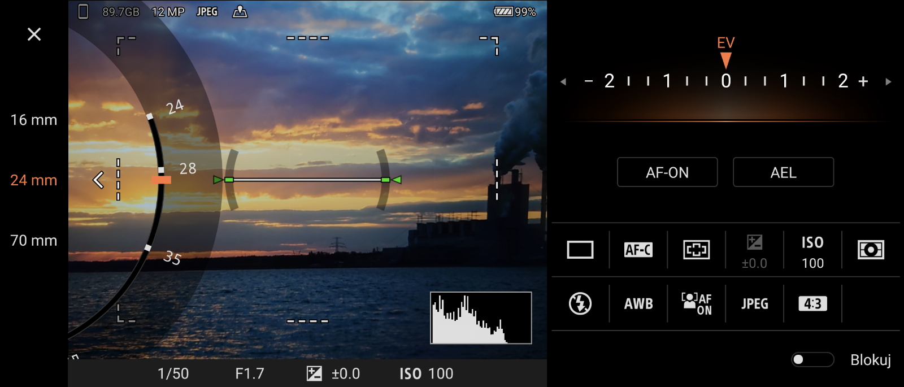Viewport: 904px width, 387px height.
Task: Open JPEG file format setting
Action: 754,304
